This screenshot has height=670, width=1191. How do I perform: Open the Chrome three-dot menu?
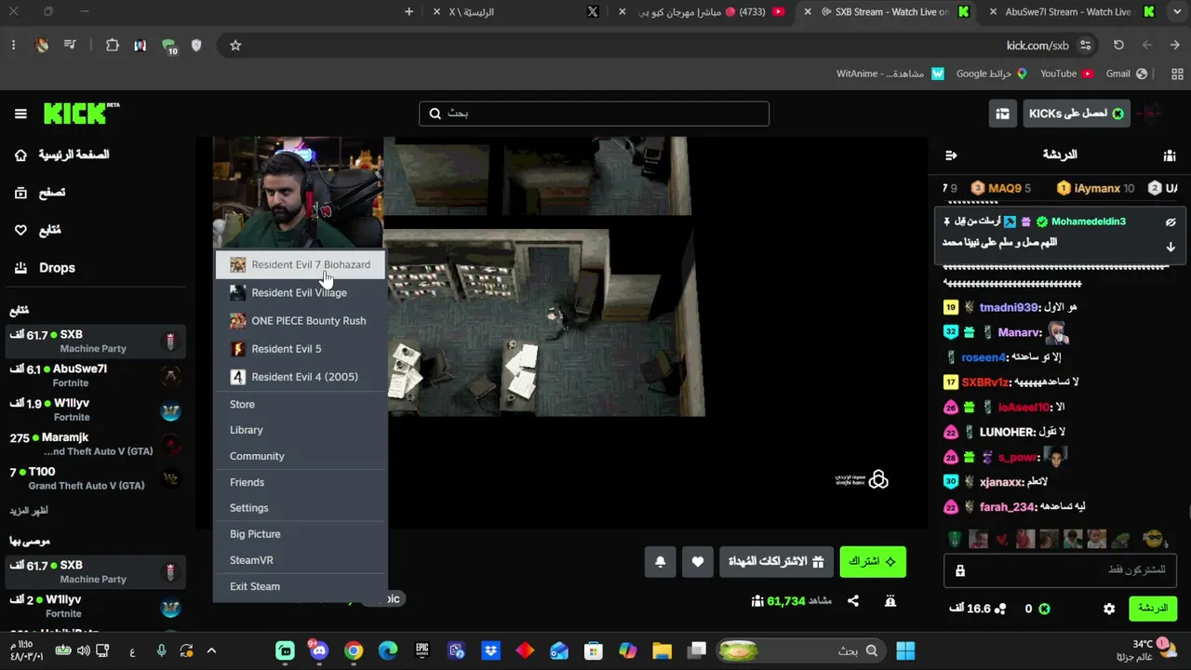13,46
